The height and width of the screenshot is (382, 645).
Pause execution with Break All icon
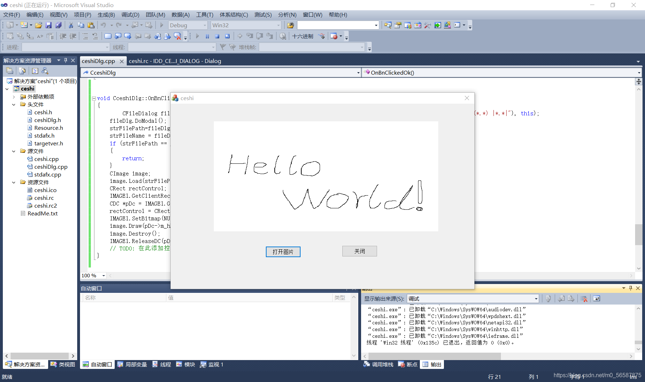pos(207,36)
